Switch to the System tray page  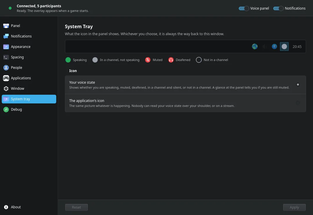(x=29, y=99)
